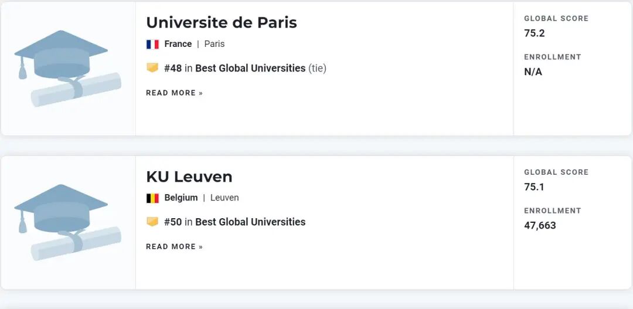
Task: Click the ranking badge icon beside #48
Action: tap(152, 68)
